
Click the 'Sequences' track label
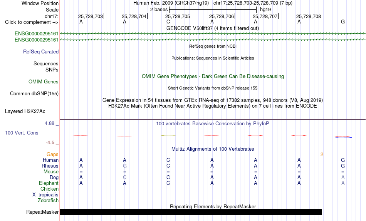click(x=46, y=63)
